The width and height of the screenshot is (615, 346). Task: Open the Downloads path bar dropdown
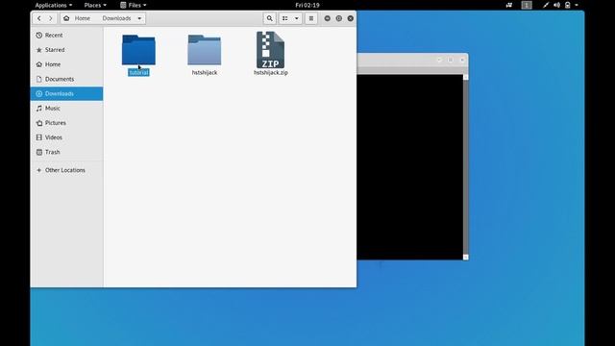pyautogui.click(x=139, y=18)
